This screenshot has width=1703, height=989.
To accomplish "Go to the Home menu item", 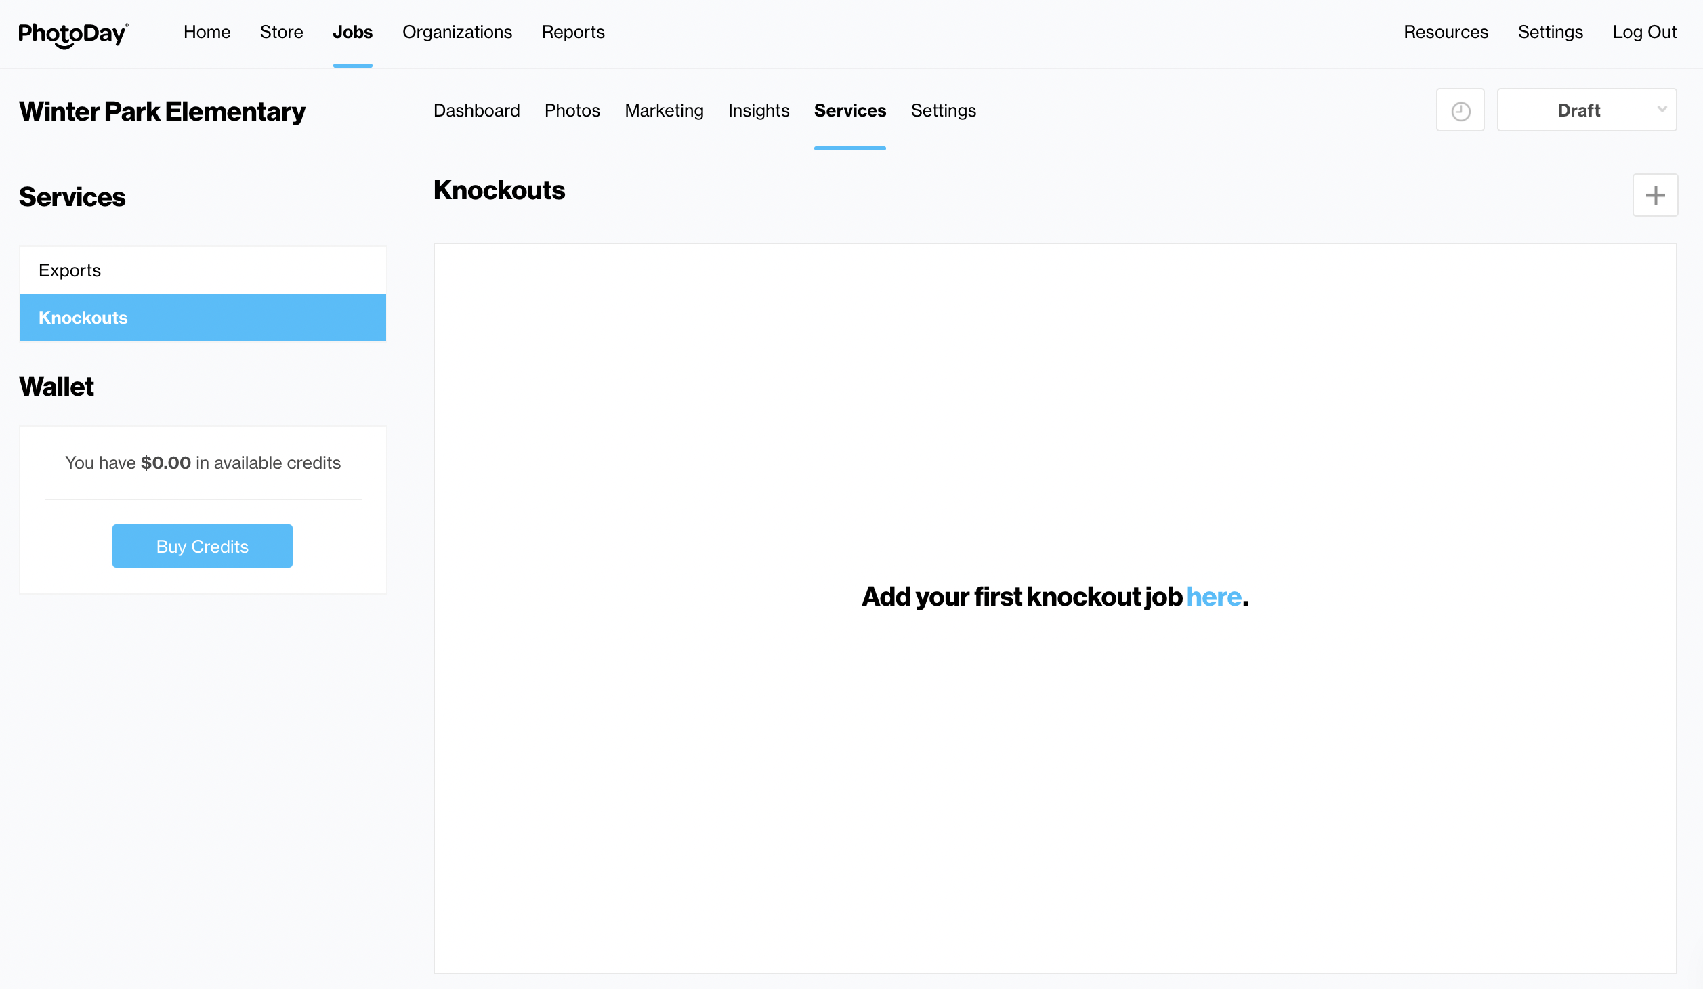I will (x=207, y=32).
